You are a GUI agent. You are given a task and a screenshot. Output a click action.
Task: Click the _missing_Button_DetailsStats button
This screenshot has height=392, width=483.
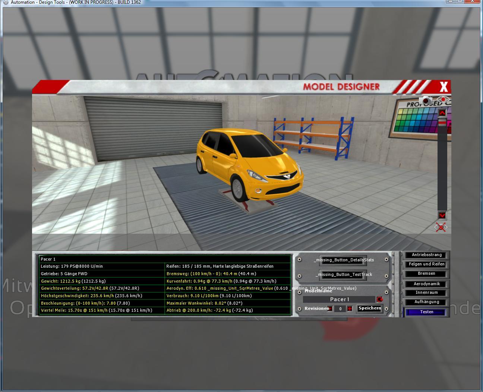[x=343, y=260]
